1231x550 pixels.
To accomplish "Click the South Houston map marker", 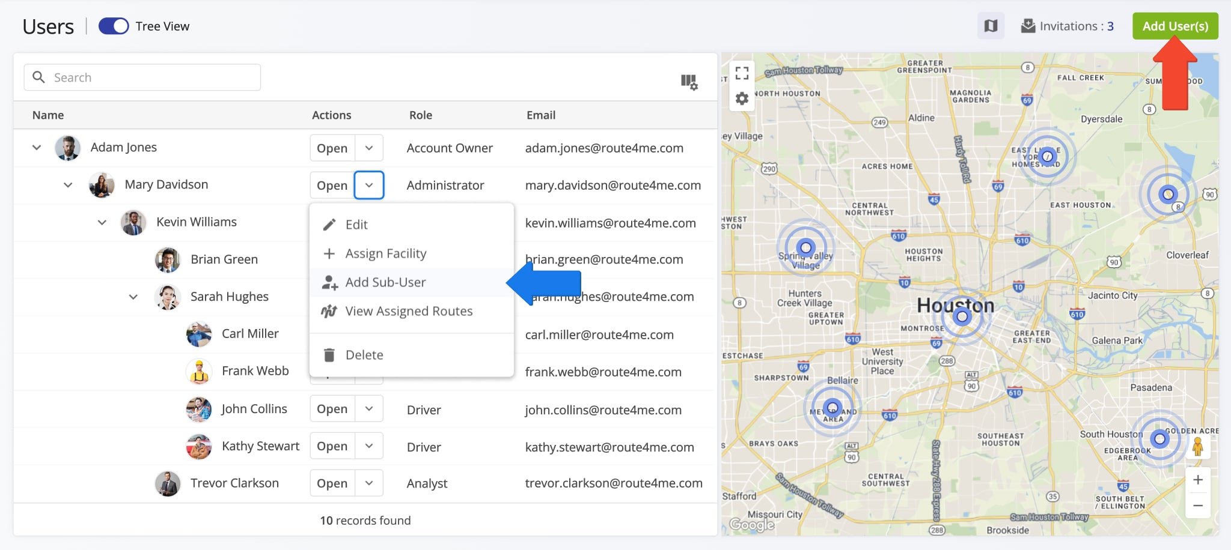I will (1159, 439).
